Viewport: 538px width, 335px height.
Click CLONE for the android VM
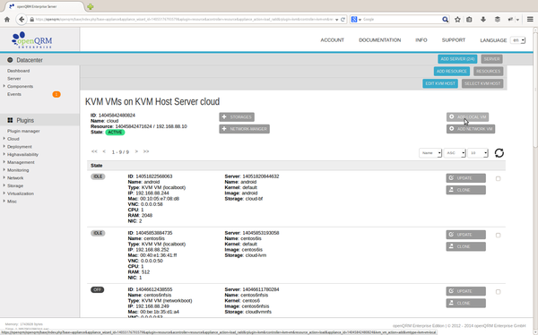466,190
